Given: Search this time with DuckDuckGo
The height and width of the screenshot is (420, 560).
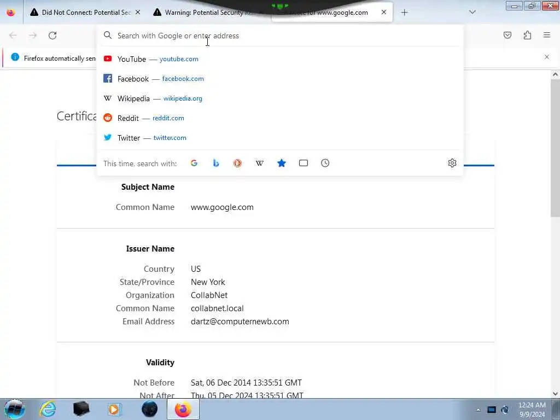Looking at the screenshot, I should coord(237,163).
